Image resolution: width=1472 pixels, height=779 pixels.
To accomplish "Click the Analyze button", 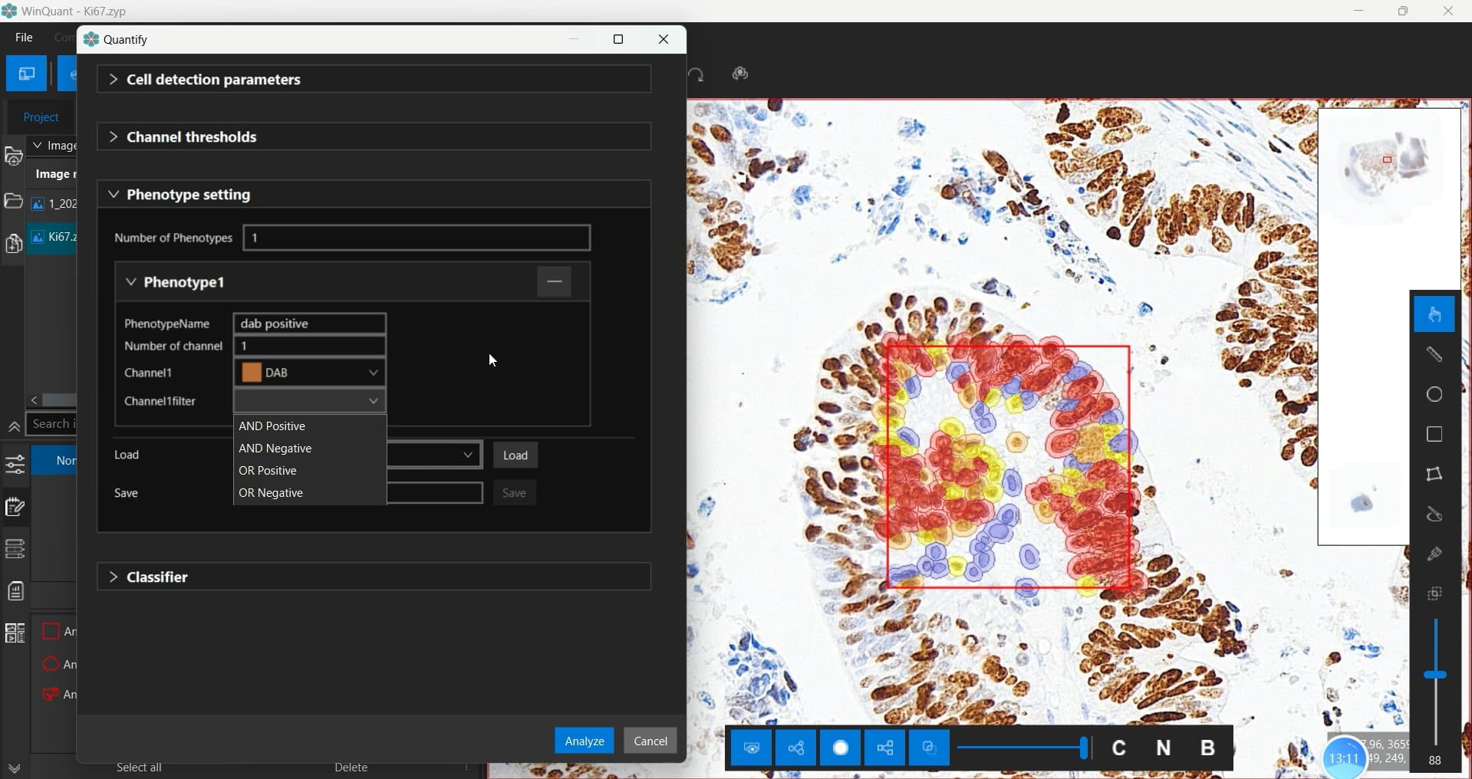I will 584,741.
